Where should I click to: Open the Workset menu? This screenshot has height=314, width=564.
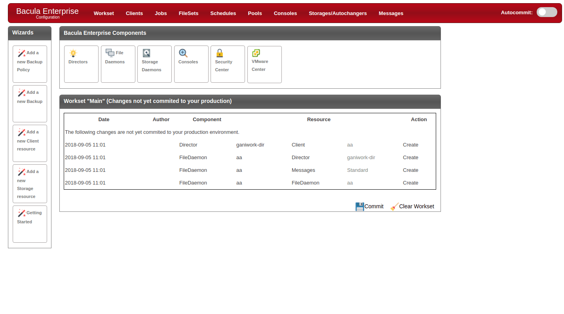[104, 13]
